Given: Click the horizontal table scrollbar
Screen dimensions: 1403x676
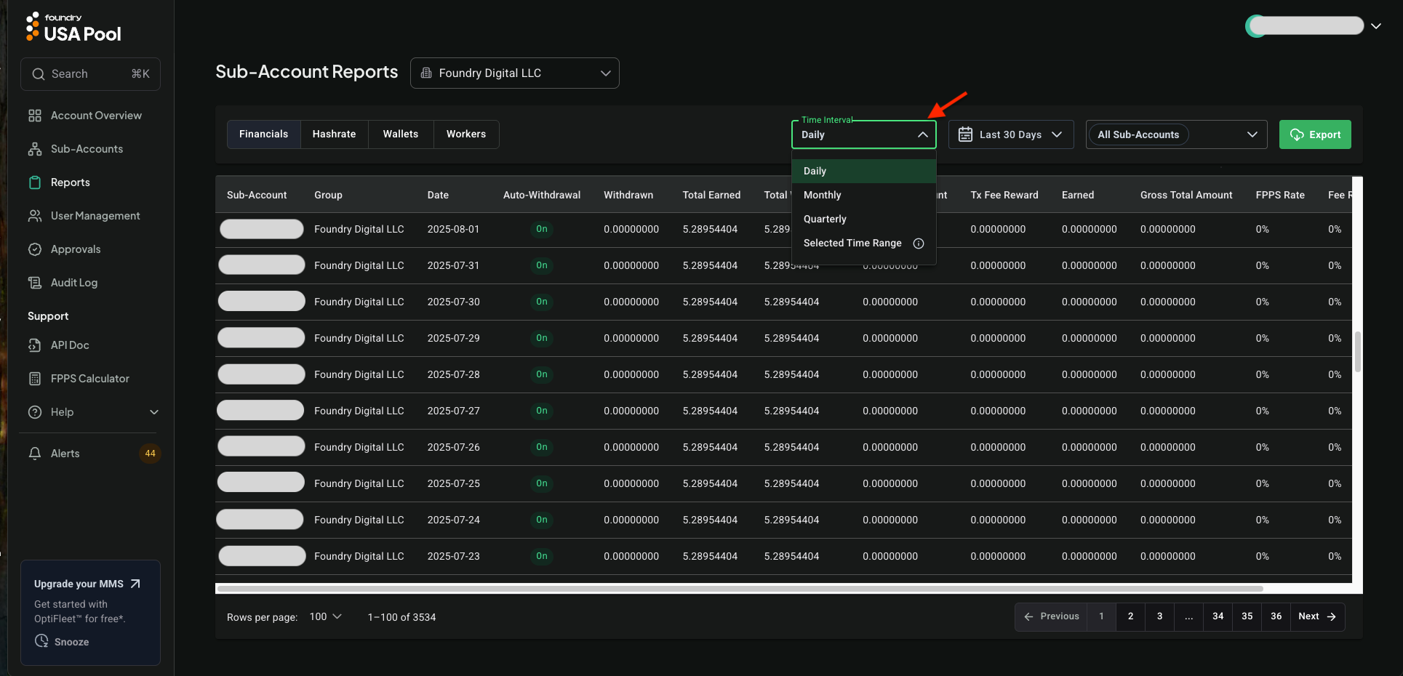Looking at the screenshot, I should pos(740,588).
